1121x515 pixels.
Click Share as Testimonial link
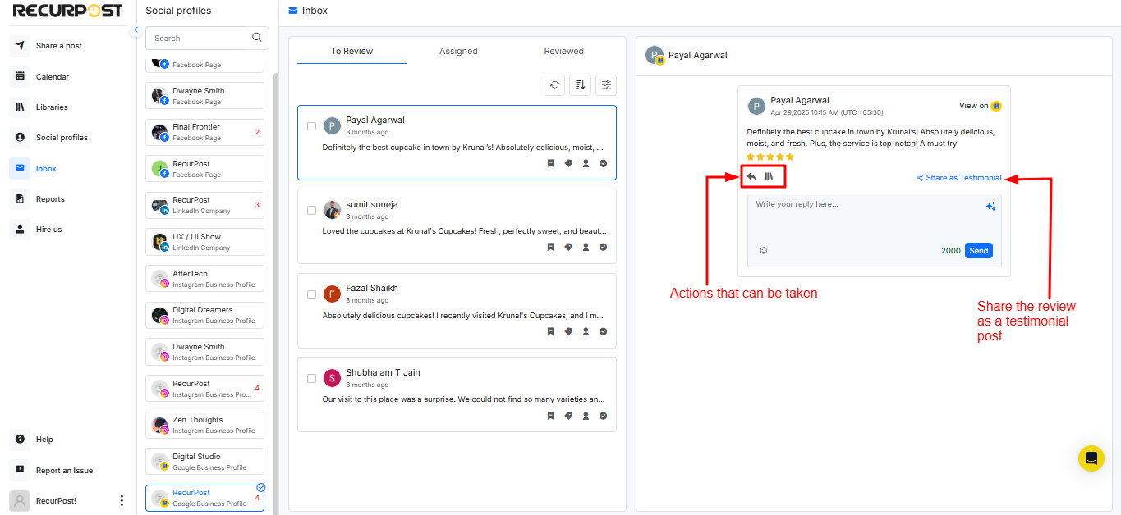tap(959, 178)
